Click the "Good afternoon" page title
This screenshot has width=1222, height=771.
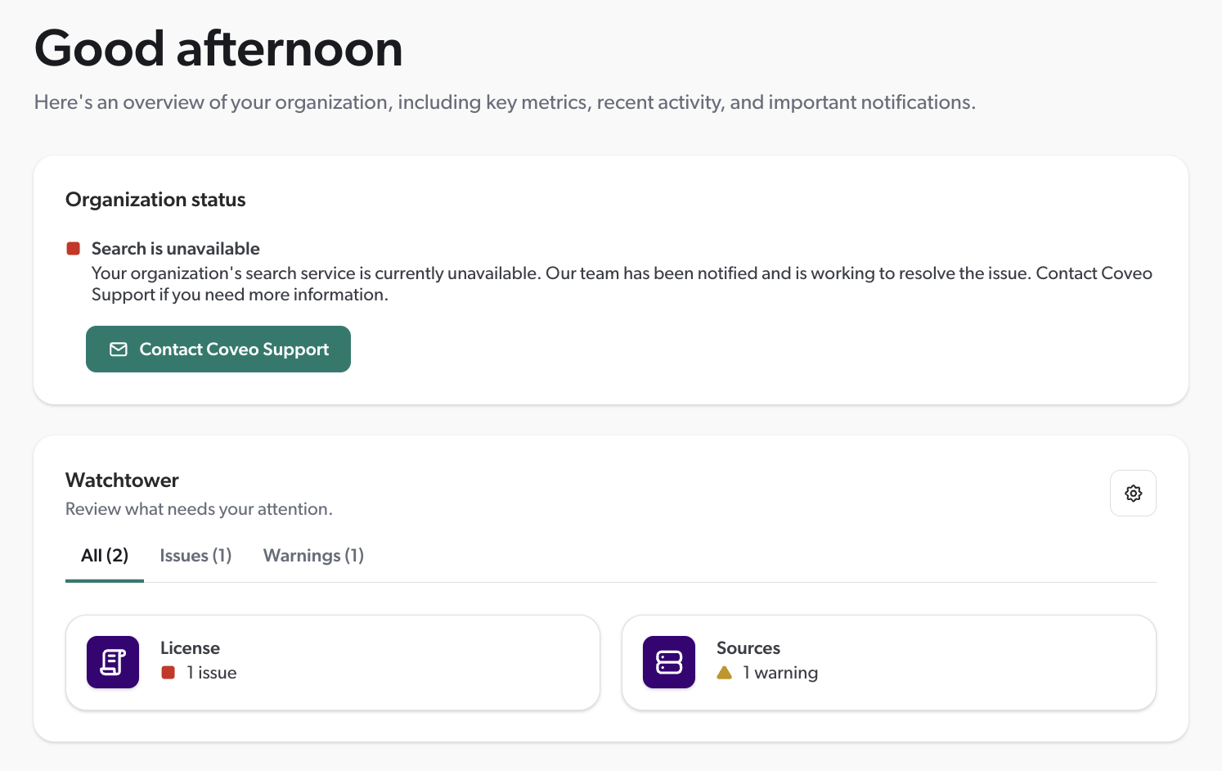pos(218,49)
